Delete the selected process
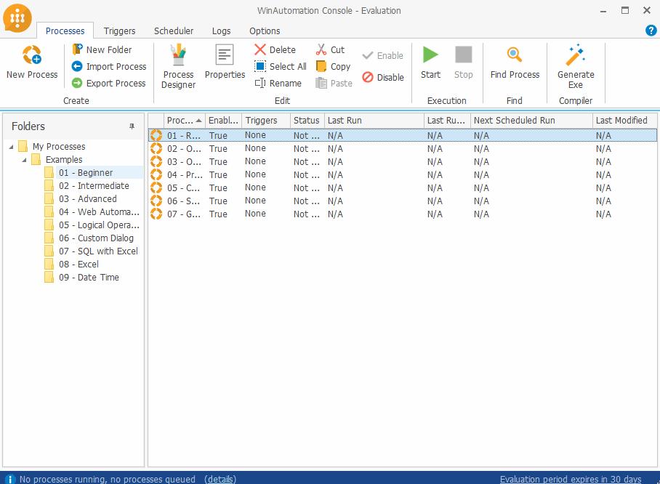Image resolution: width=660 pixels, height=484 pixels. point(275,49)
